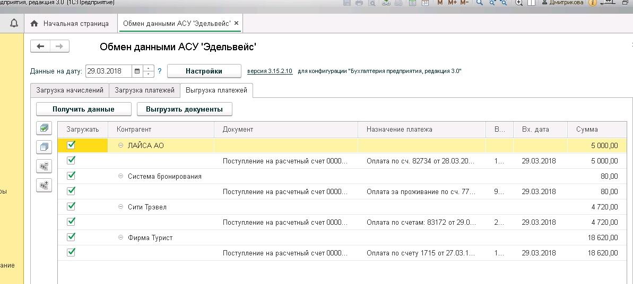Open the calendar icon showing 31

(x=424, y=3)
